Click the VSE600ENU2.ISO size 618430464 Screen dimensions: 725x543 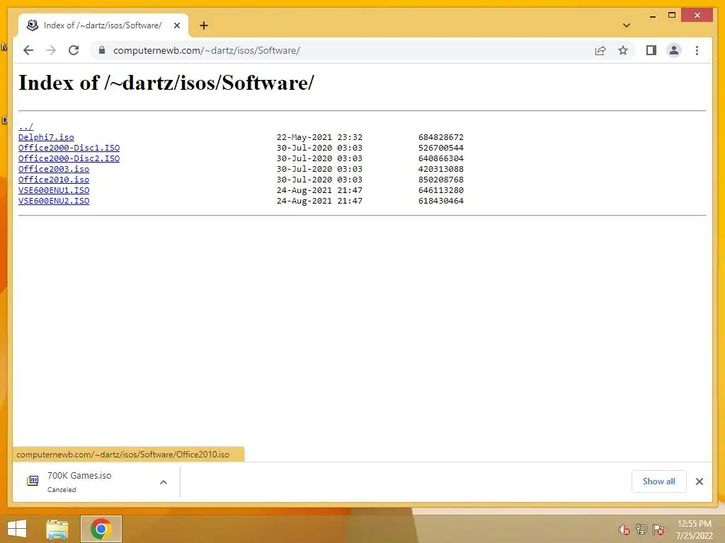440,201
